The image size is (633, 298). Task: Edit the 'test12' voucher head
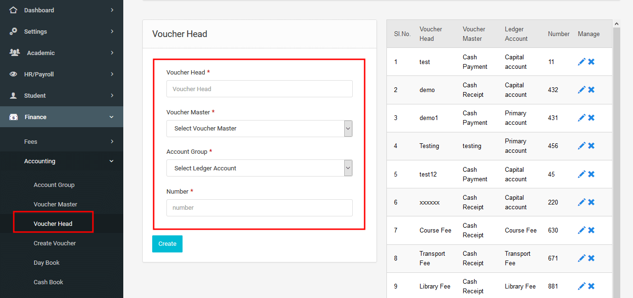(x=582, y=174)
